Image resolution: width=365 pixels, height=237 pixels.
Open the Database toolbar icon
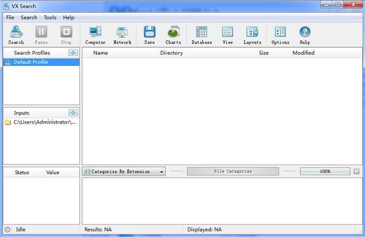tap(202, 35)
